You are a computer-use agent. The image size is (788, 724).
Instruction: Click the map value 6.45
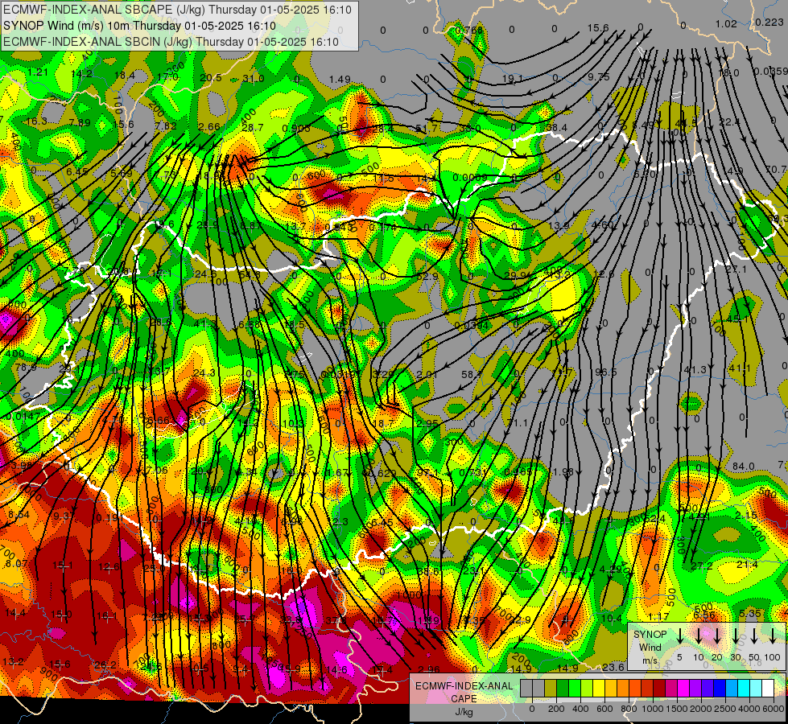[x=77, y=172]
